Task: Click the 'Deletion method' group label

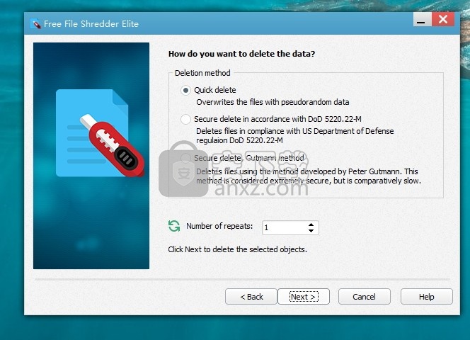Action: click(x=202, y=73)
